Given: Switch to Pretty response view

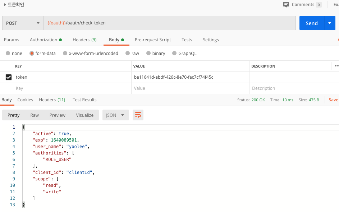Looking at the screenshot, I should click(x=13, y=115).
